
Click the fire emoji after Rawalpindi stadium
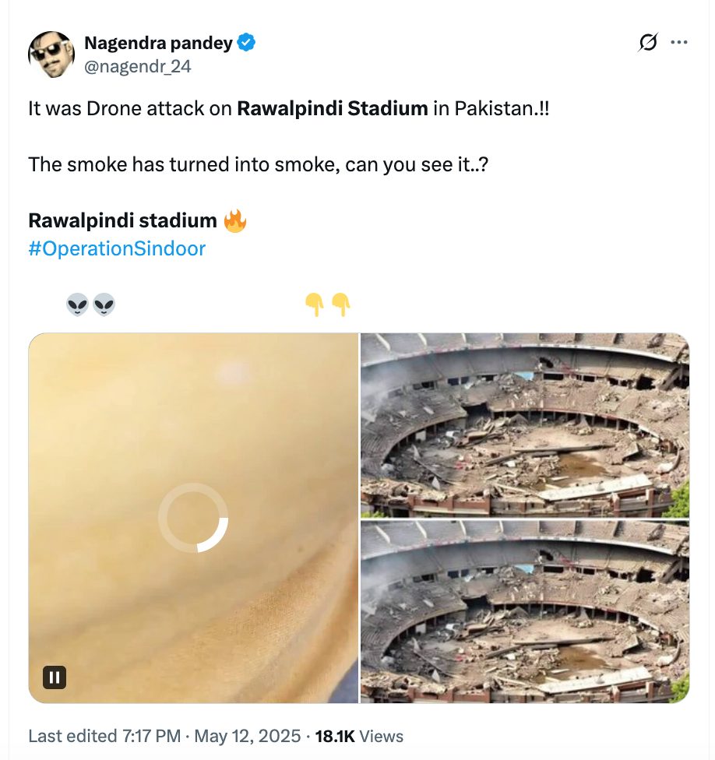[235, 221]
